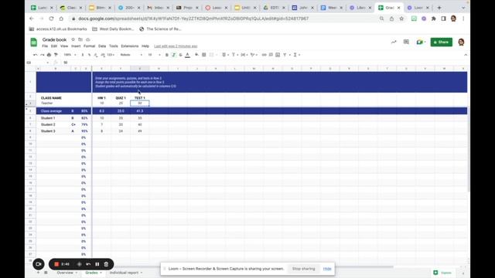Screen dimensions: 495x278
Task: Bookmark this page with the star icon
Action: (x=401, y=19)
